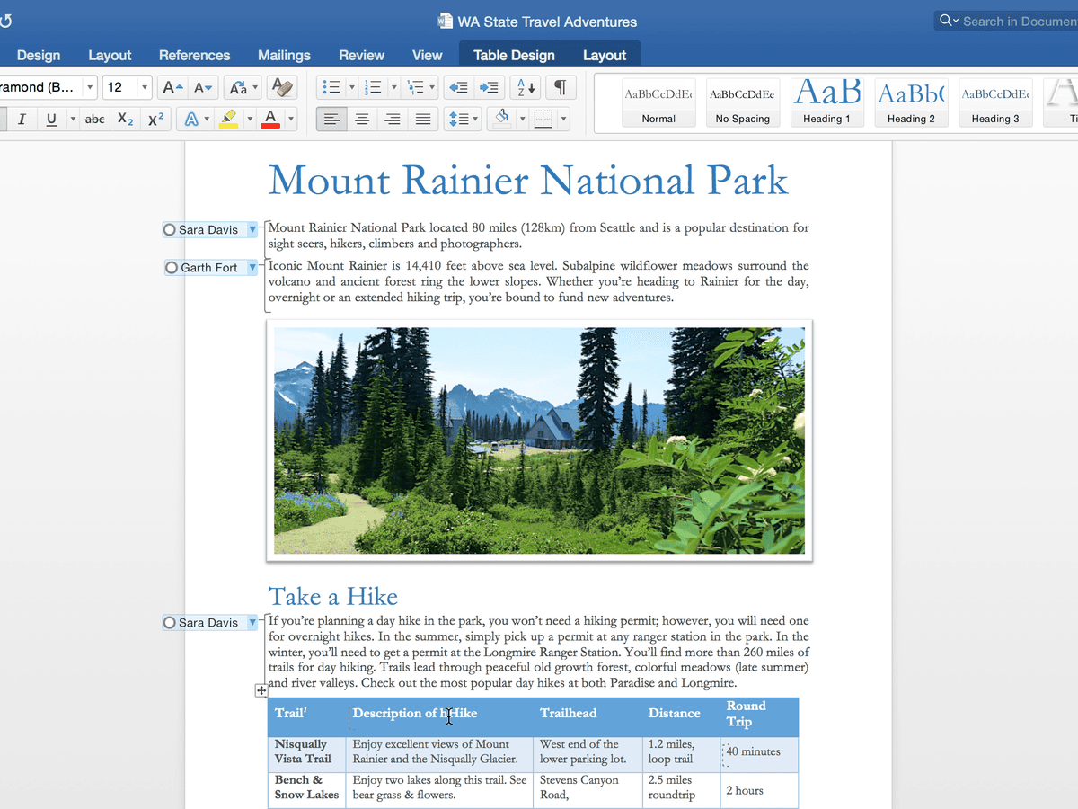Toggle italic formatting

pos(22,119)
